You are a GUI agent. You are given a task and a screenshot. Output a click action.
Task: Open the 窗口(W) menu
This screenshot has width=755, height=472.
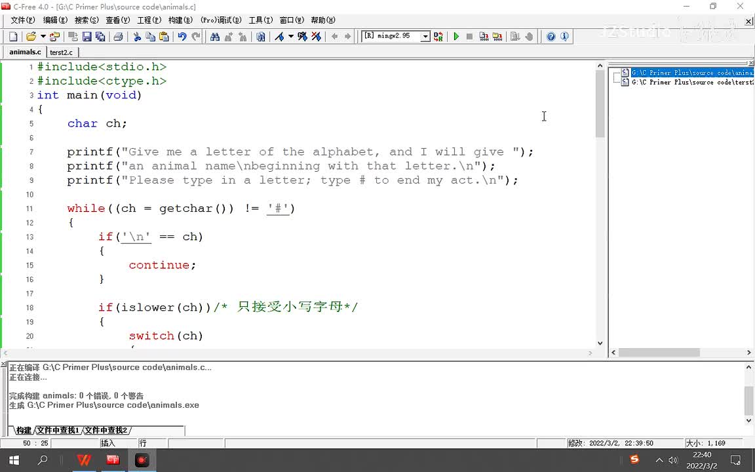pos(292,20)
